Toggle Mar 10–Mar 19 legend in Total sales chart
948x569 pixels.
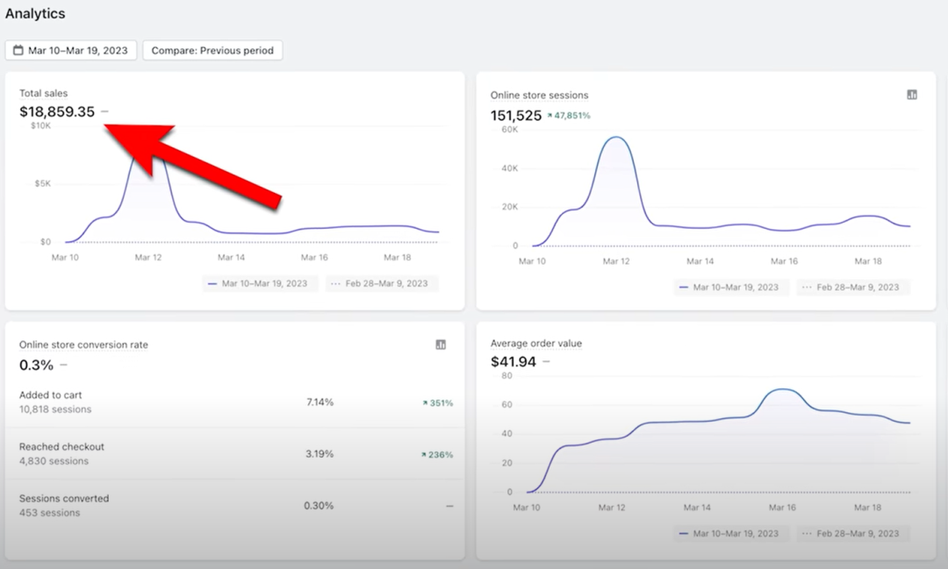pos(259,283)
